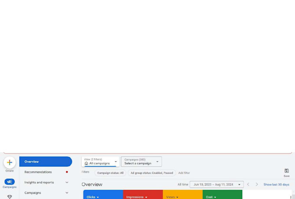Click the Create plus button

10,162
